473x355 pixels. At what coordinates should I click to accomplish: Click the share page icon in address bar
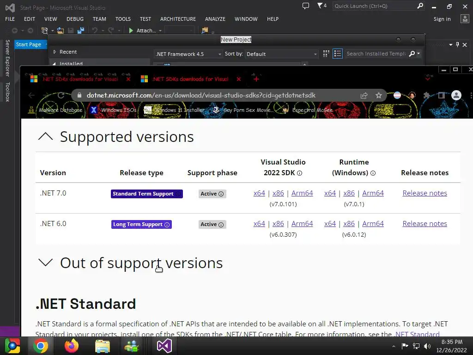(x=364, y=96)
